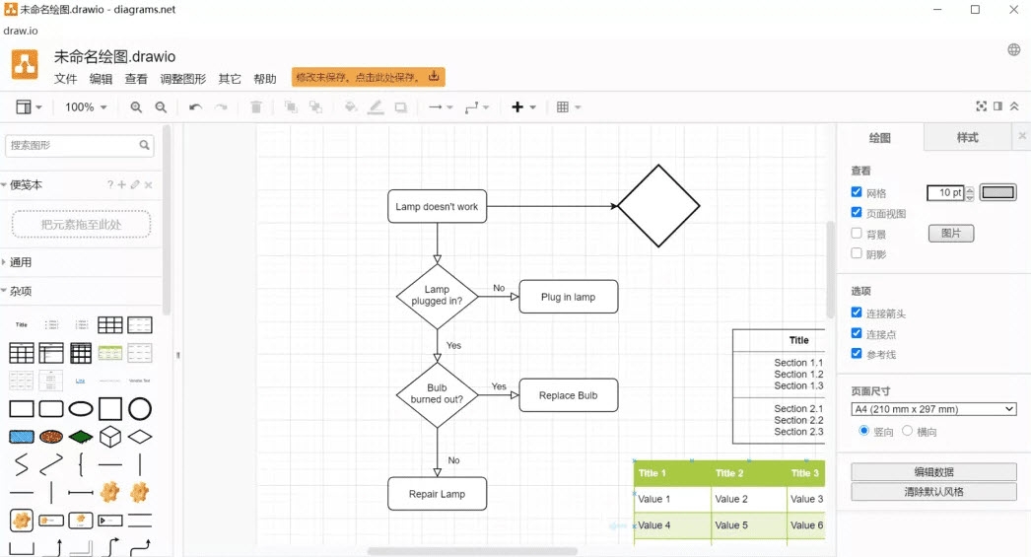Enable the 背景 background checkbox
Image resolution: width=1031 pixels, height=557 pixels.
click(857, 234)
